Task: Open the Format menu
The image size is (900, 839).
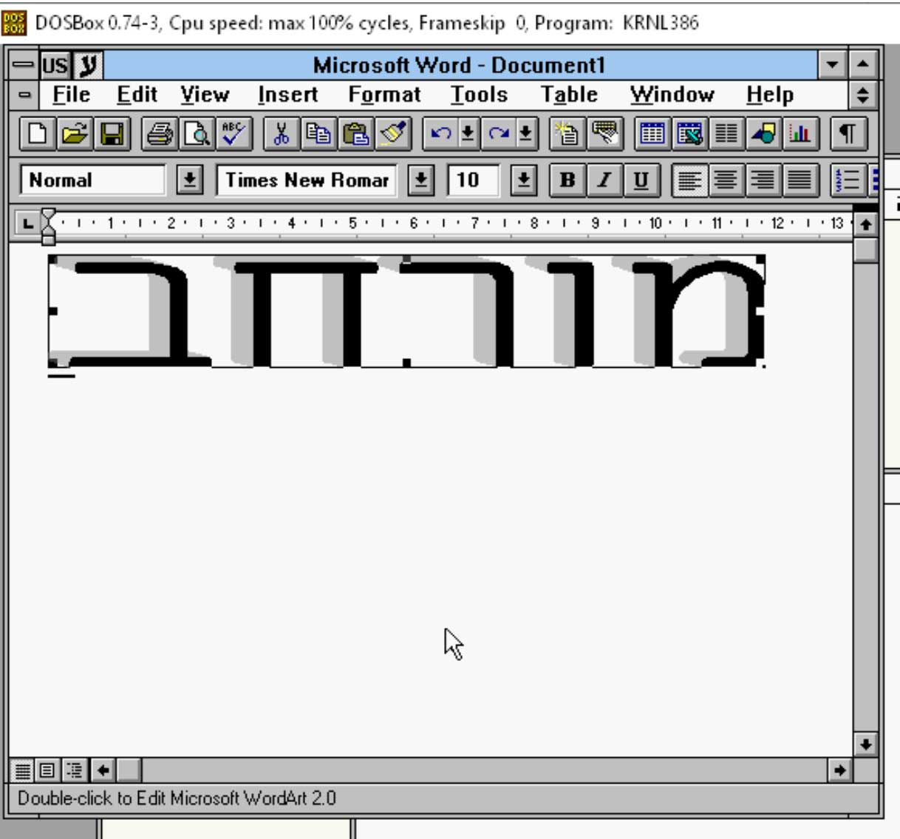Action: click(384, 95)
